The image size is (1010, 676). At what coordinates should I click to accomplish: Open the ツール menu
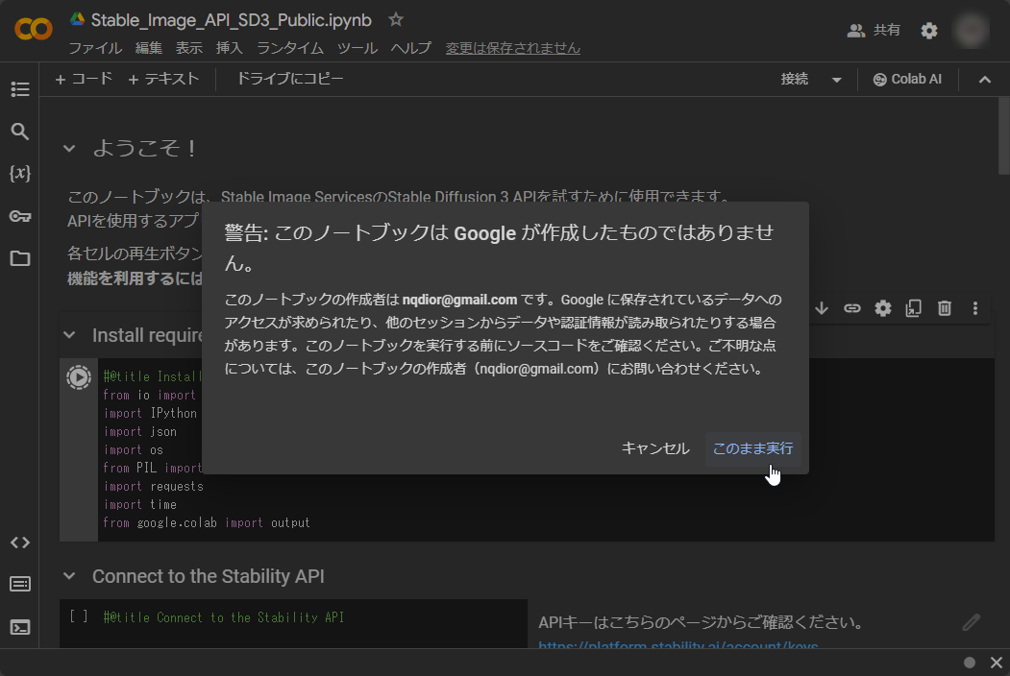[x=357, y=46]
